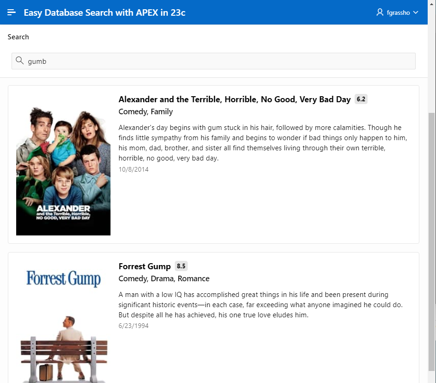Open the hamburger navigation menu
The width and height of the screenshot is (436, 383).
(12, 12)
